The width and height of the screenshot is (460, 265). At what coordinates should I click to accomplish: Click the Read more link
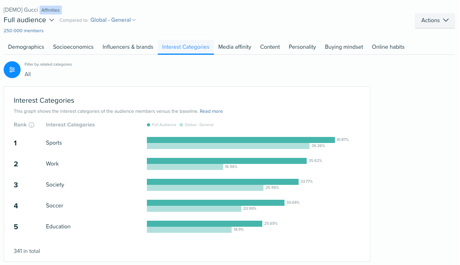click(x=211, y=111)
